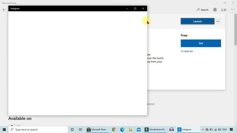Add Instagram to Wish list
The width and height of the screenshot is (237, 133).
pyautogui.click(x=187, y=51)
